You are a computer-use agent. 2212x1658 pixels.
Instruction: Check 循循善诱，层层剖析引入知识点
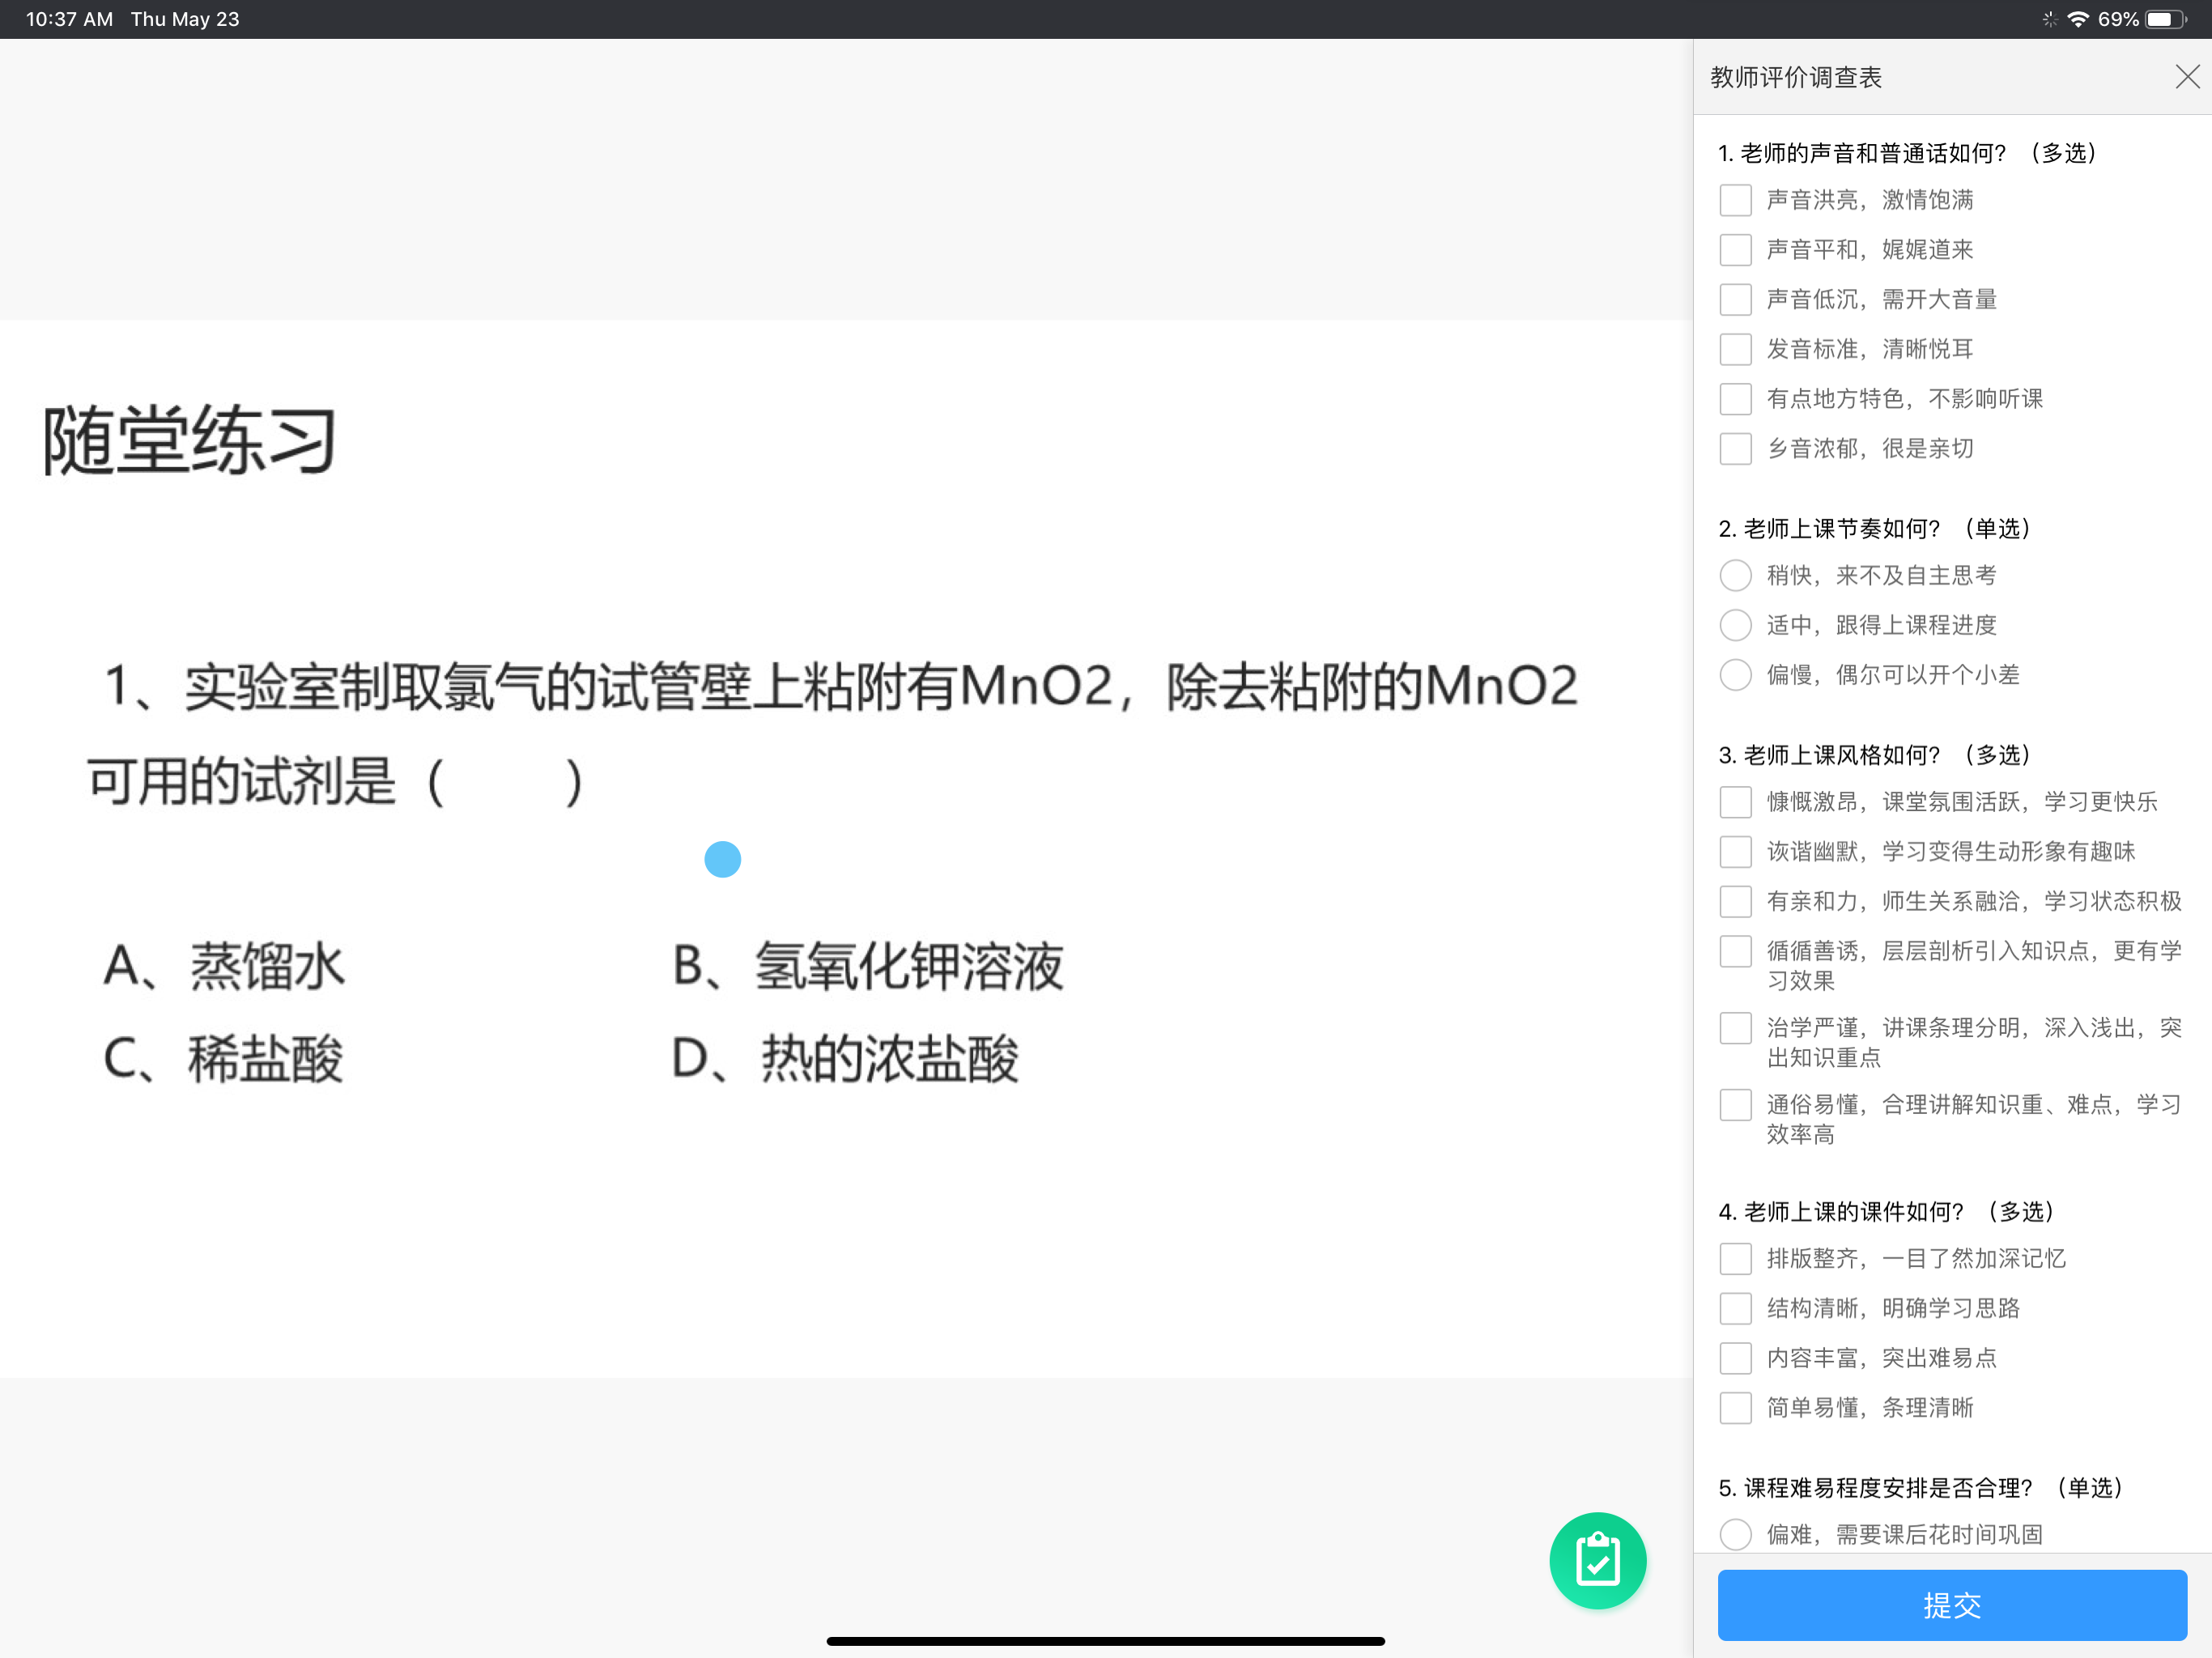1735,951
